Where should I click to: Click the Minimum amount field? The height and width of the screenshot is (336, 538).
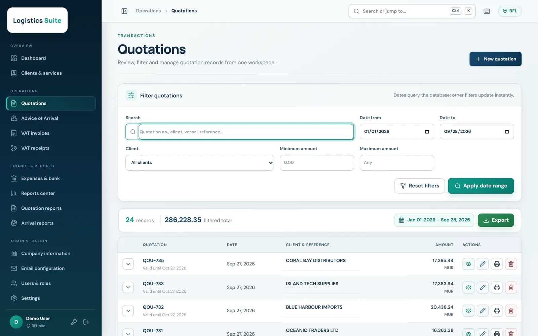pos(317,163)
